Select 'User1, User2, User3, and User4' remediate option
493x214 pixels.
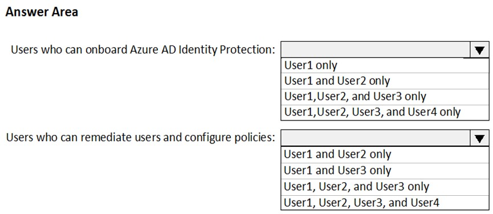[x=385, y=203]
